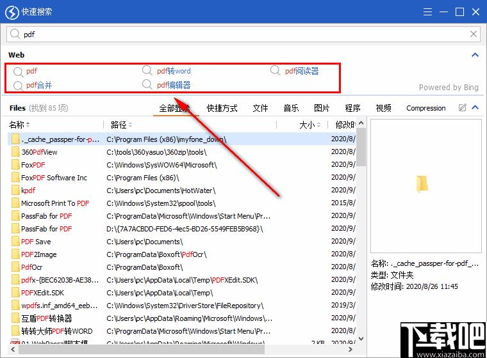Click the magnifier icon beside pdf编辑器
This screenshot has height=358, width=487.
pyautogui.click(x=147, y=84)
